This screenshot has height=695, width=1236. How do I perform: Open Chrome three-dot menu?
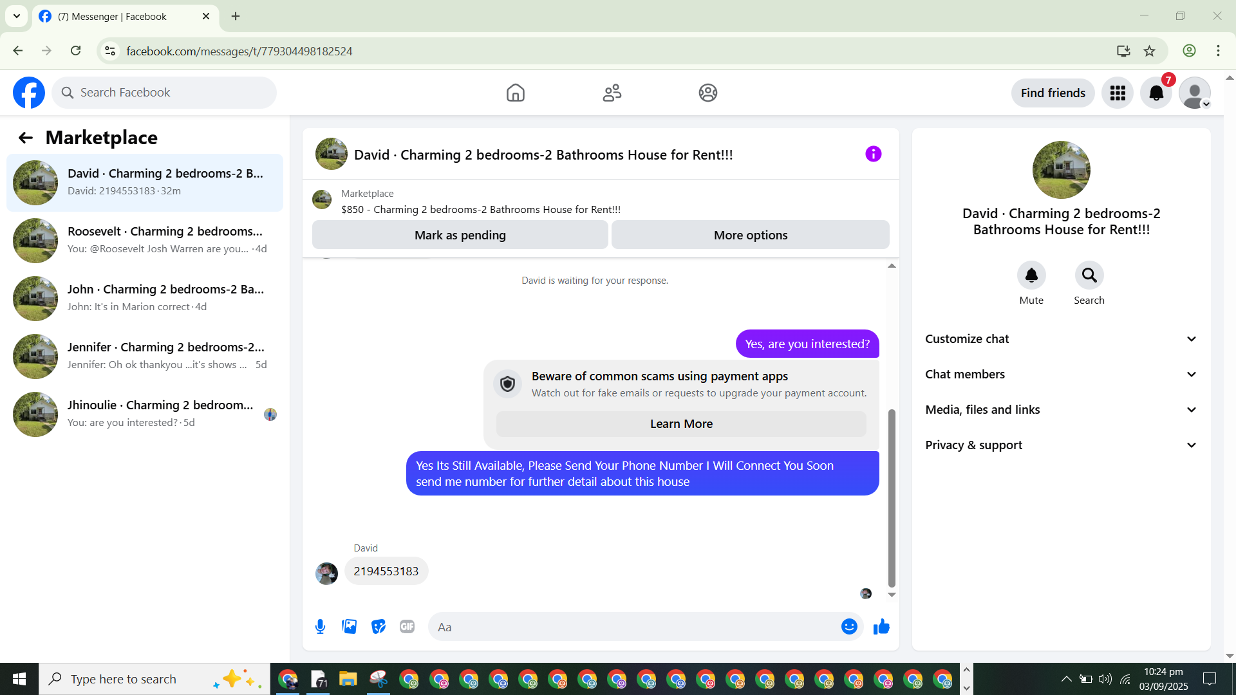1218,51
